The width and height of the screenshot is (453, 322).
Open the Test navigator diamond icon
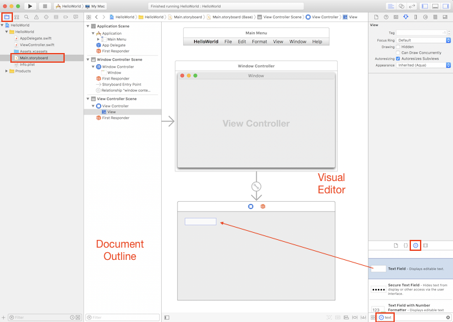(x=46, y=17)
